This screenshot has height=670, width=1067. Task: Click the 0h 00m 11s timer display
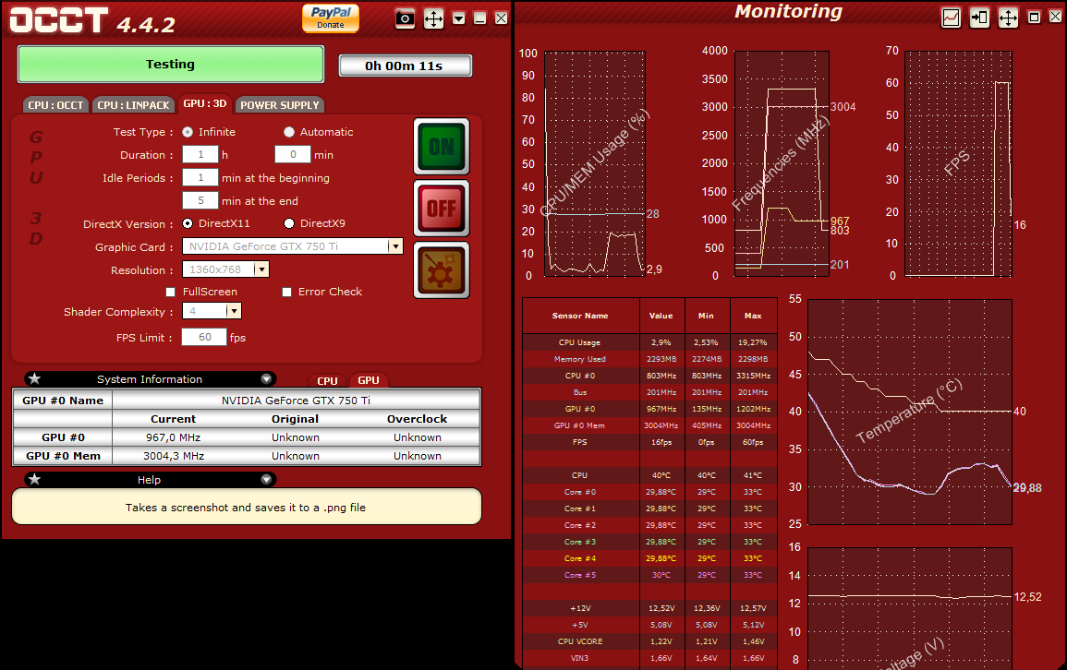(x=405, y=66)
